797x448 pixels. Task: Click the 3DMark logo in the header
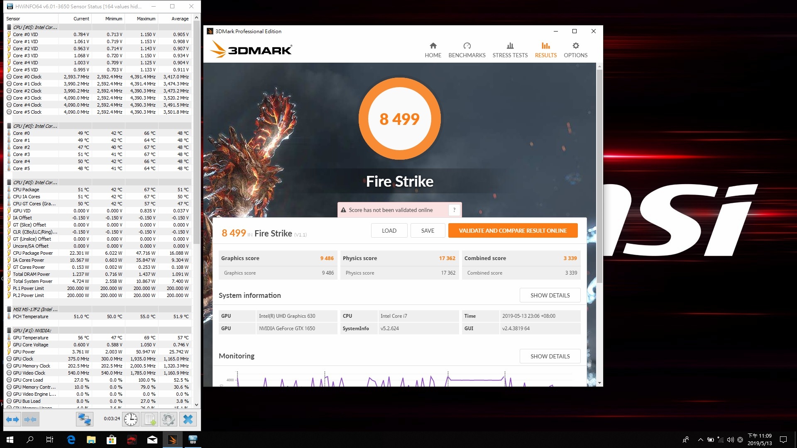pyautogui.click(x=251, y=50)
